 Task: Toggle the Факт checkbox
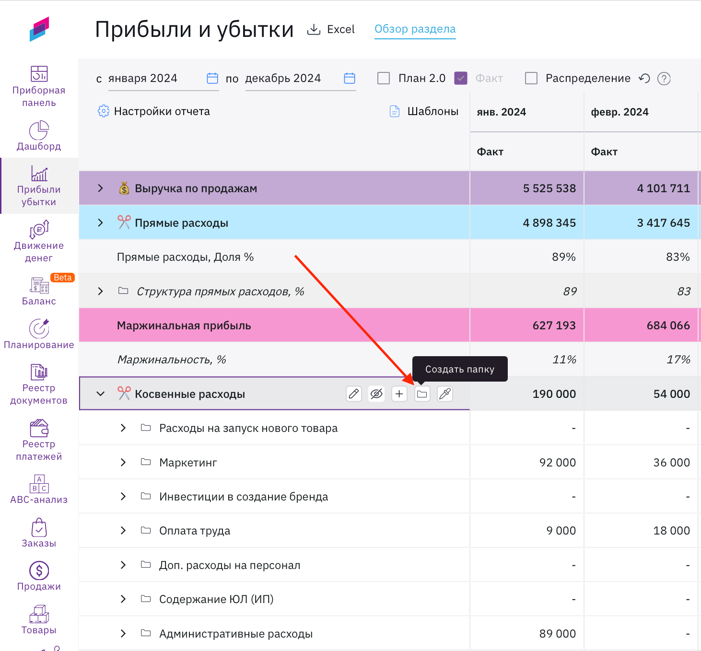coord(461,78)
